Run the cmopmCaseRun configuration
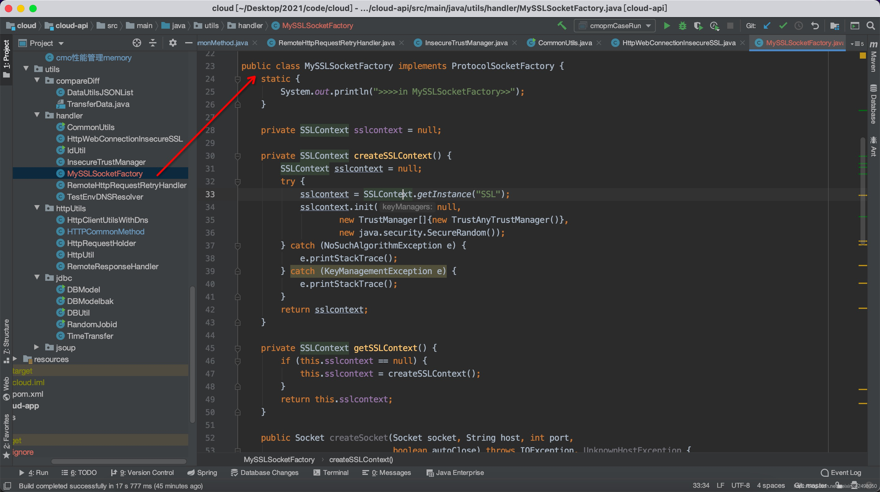 point(666,26)
